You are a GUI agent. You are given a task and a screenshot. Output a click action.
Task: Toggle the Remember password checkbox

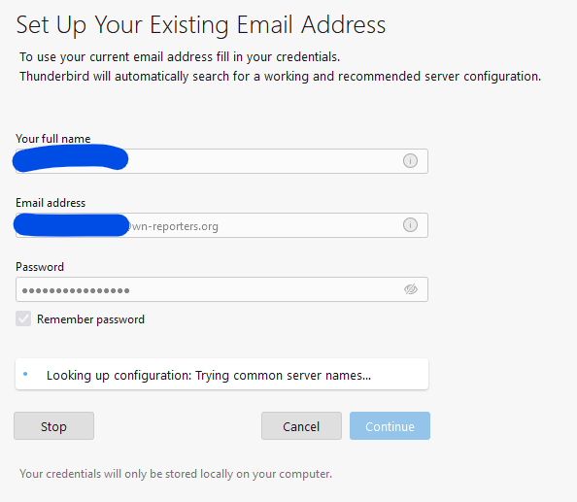click(23, 318)
